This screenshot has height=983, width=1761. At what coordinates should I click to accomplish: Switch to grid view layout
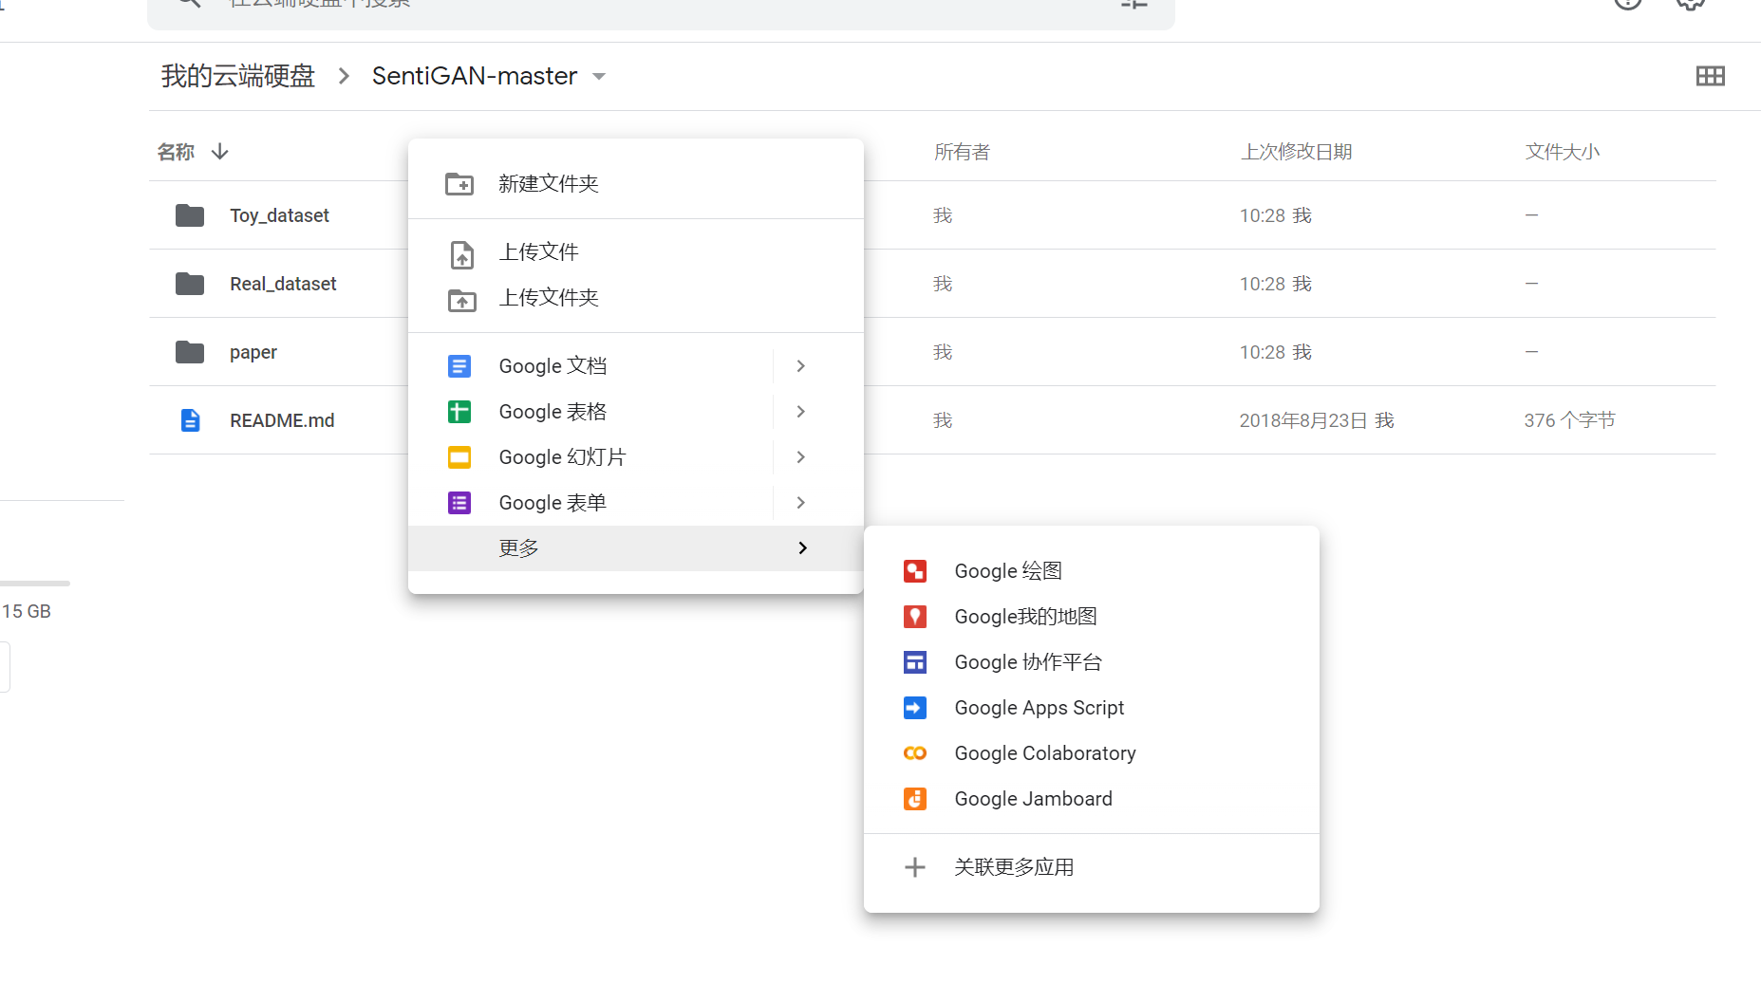1711,76
